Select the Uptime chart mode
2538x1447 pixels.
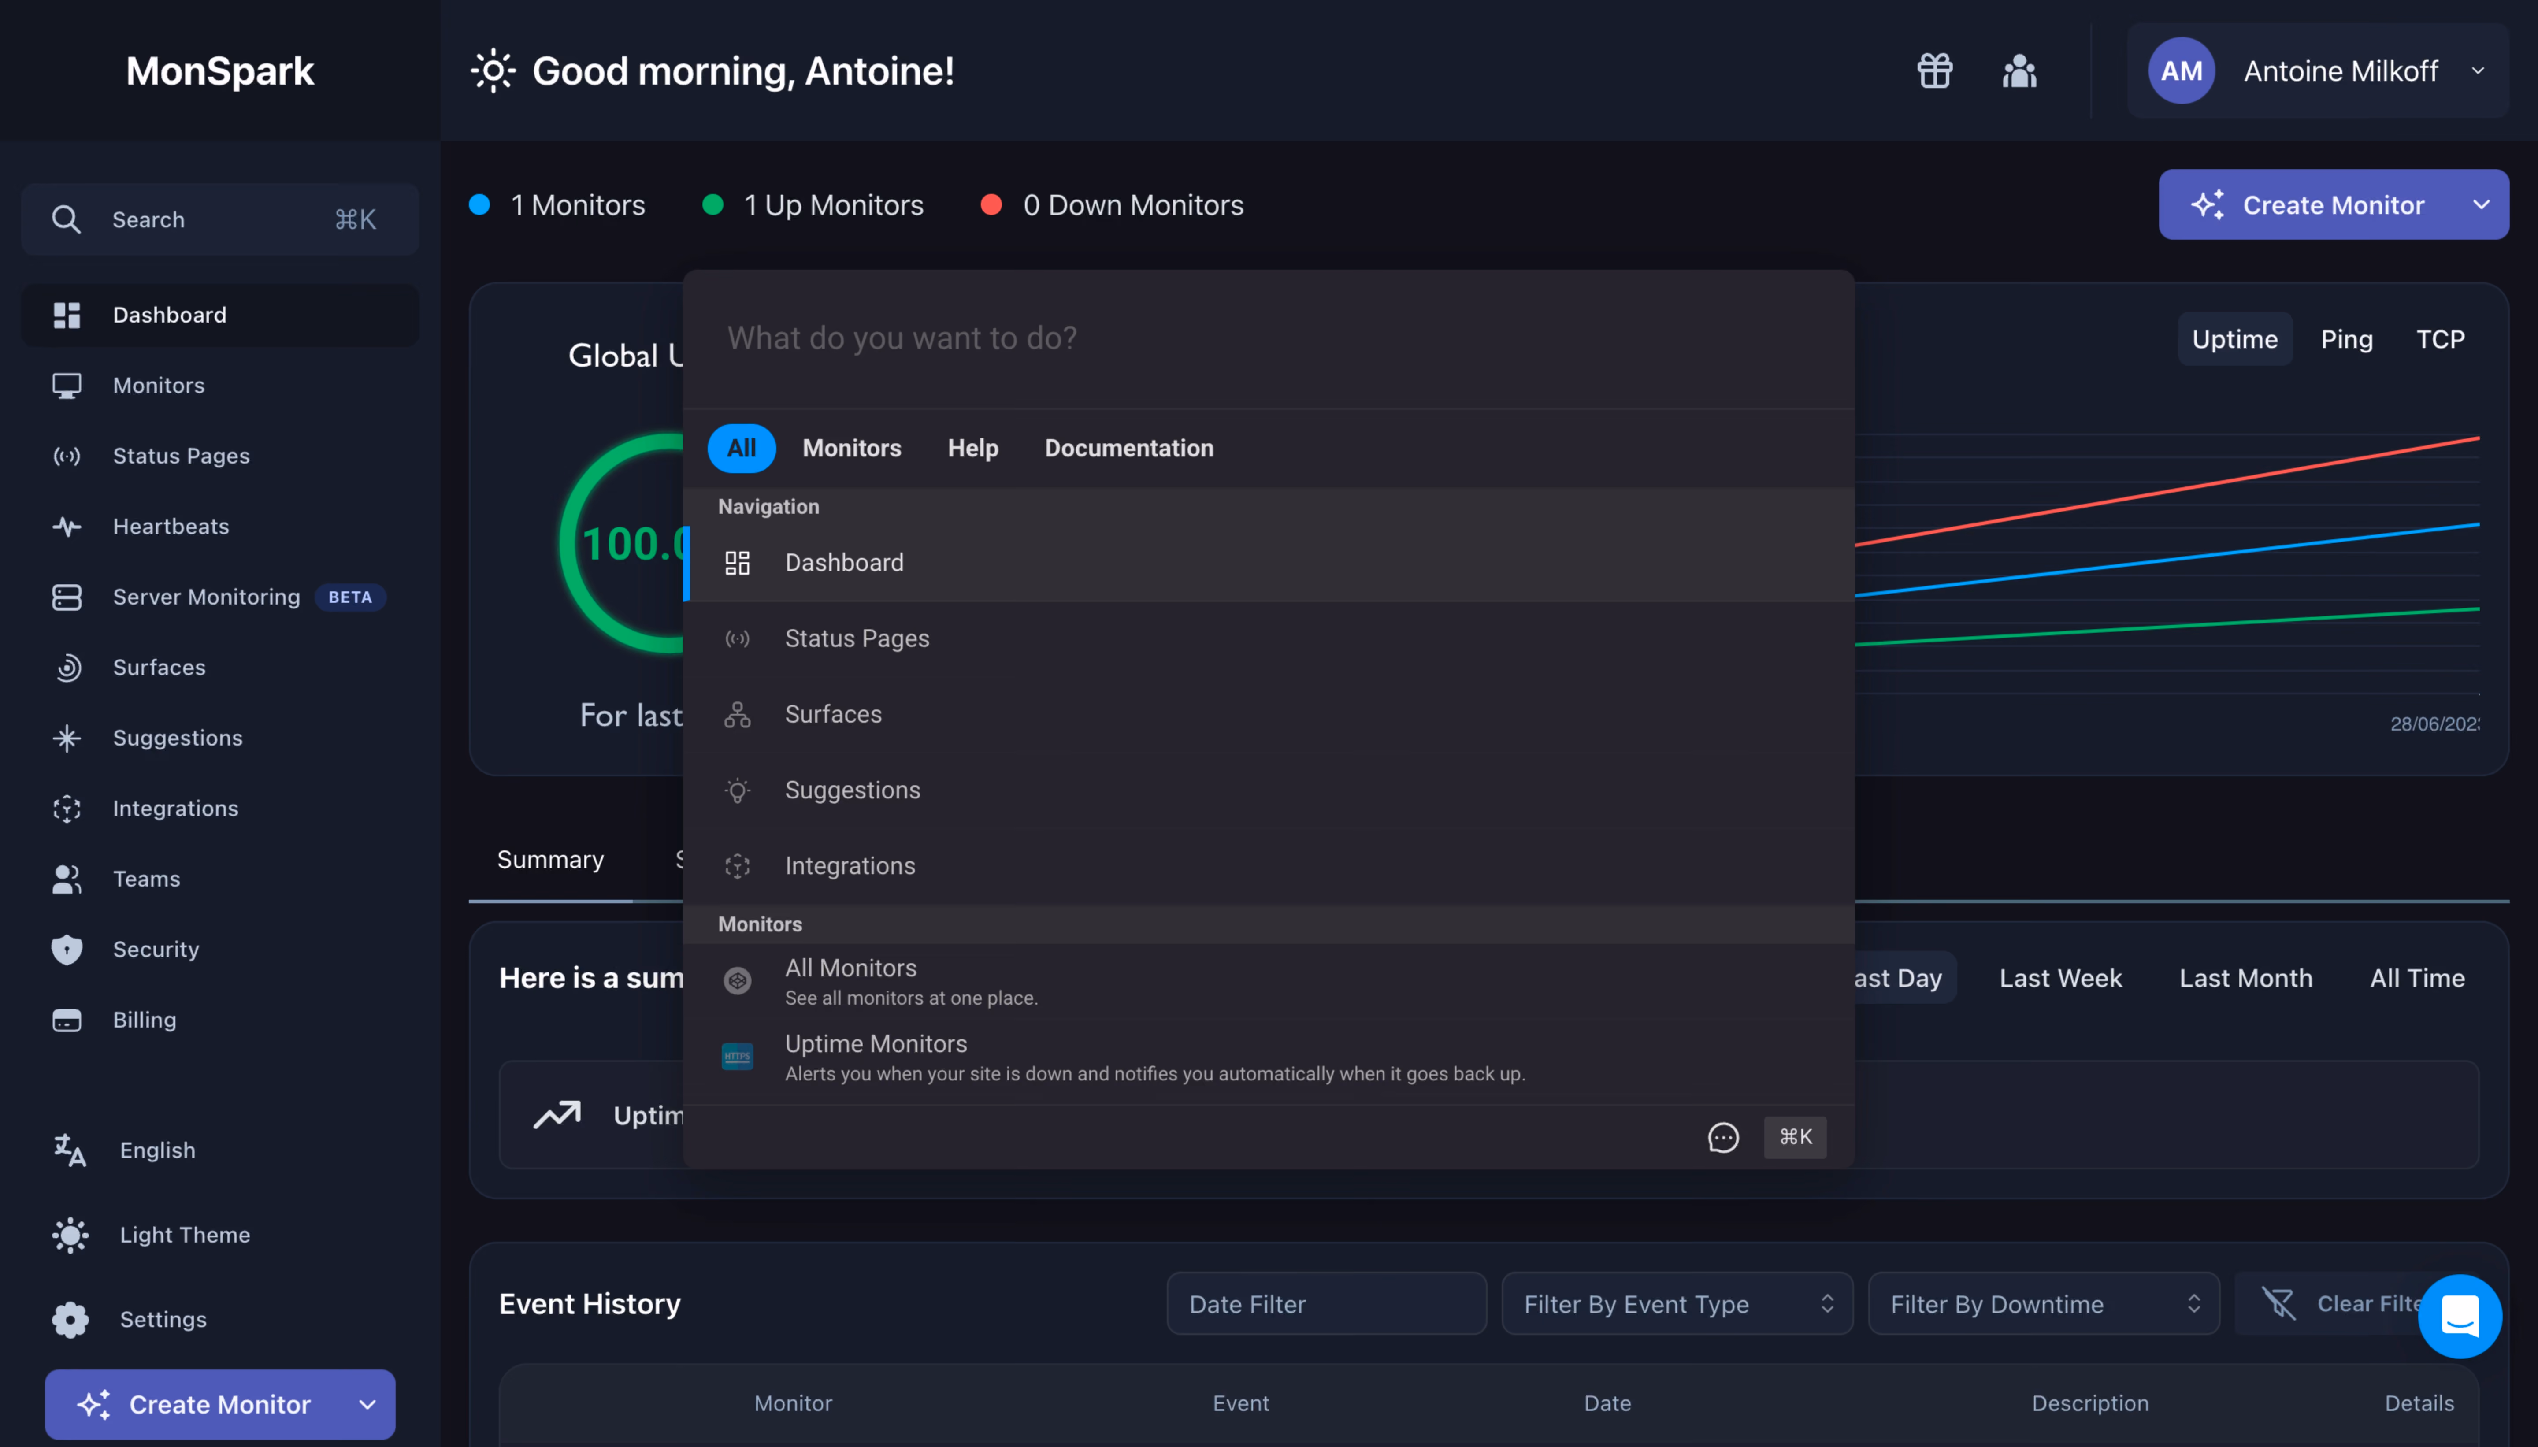pyautogui.click(x=2234, y=340)
